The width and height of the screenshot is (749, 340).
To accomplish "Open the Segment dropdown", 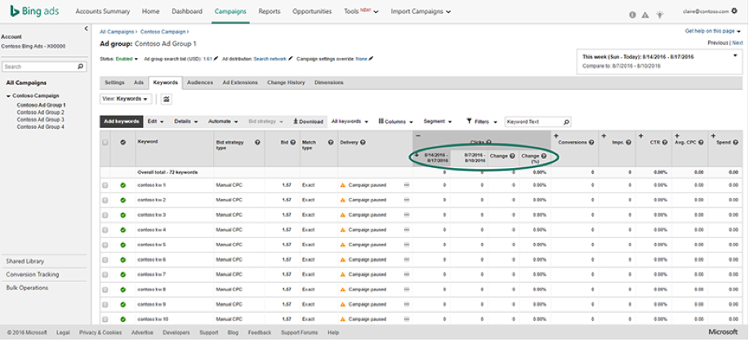I will [x=438, y=121].
